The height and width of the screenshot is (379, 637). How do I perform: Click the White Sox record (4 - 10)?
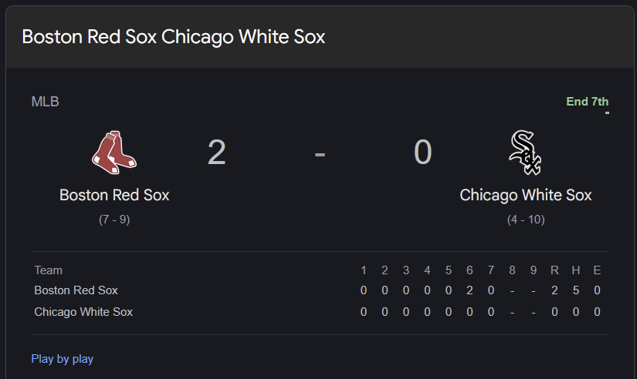click(x=526, y=220)
